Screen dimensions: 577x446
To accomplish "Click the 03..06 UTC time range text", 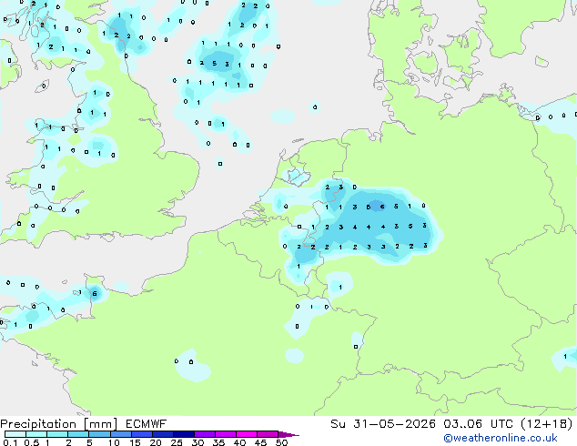I will pos(479,424).
